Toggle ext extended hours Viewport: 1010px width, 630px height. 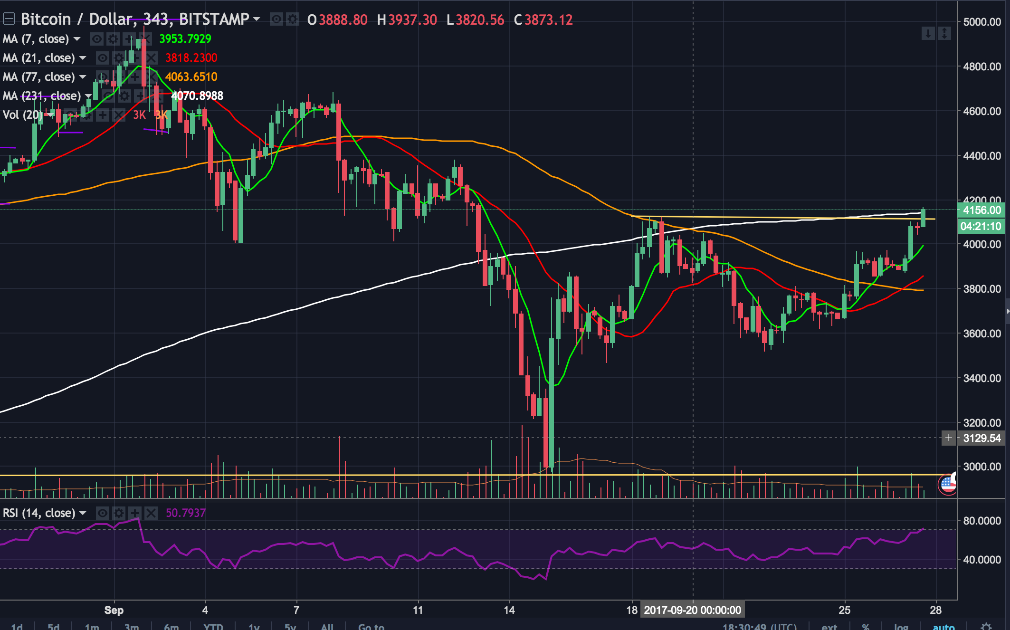(x=829, y=627)
